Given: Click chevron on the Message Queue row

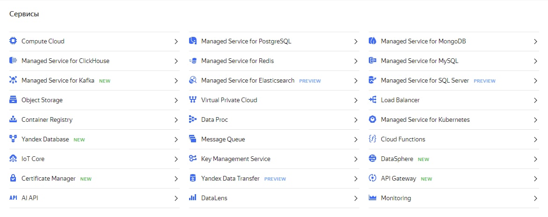Looking at the screenshot, I should pyautogui.click(x=356, y=140).
